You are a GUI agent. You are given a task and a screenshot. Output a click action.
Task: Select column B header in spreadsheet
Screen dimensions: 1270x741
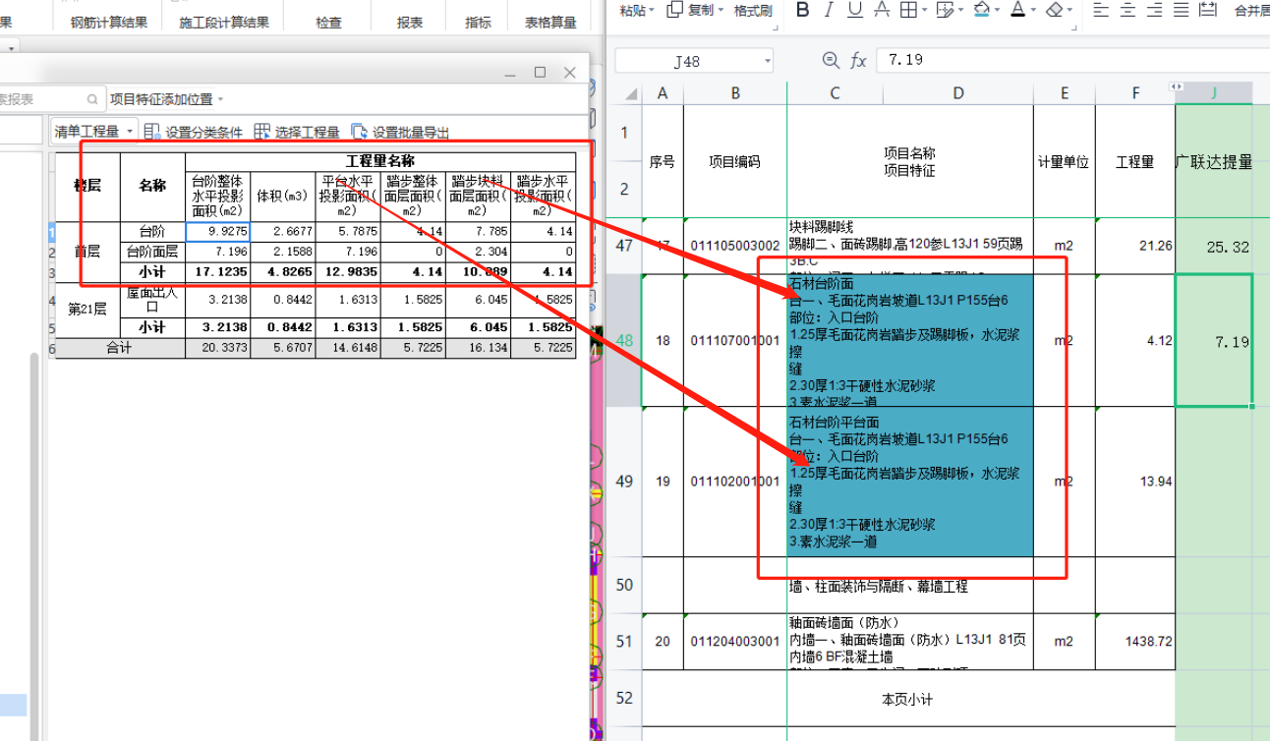pyautogui.click(x=735, y=93)
